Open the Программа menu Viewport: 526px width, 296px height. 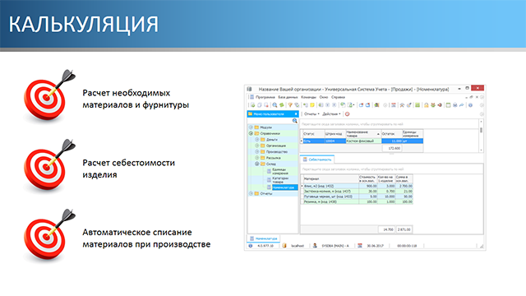click(265, 97)
